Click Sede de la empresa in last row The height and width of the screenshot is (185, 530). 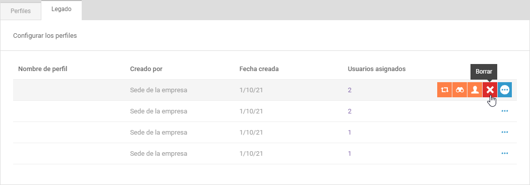coord(158,154)
